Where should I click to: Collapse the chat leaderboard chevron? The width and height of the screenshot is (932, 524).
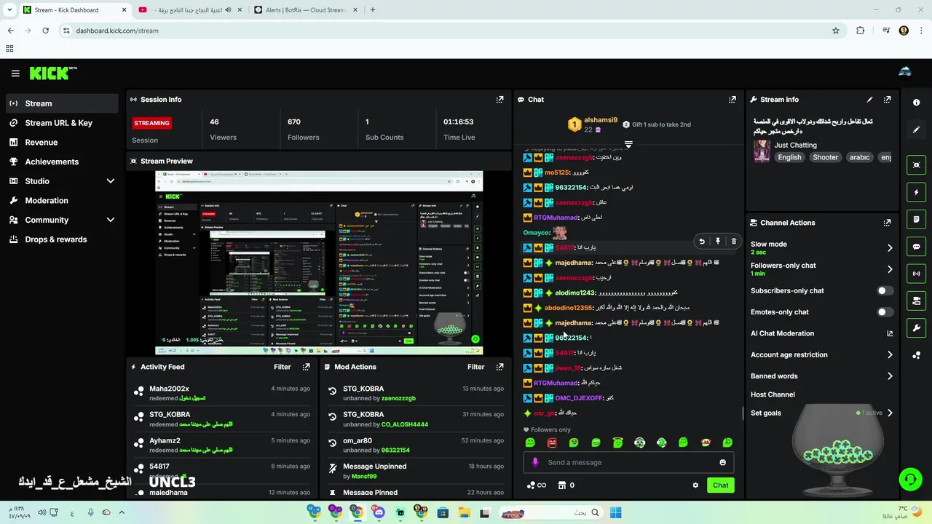628,144
